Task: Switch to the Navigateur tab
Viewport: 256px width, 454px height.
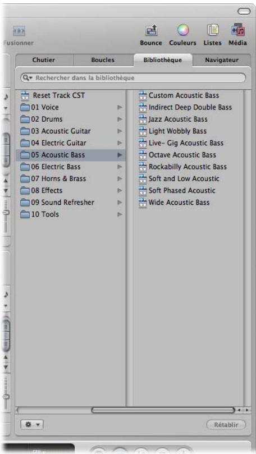Action: pyautogui.click(x=222, y=60)
